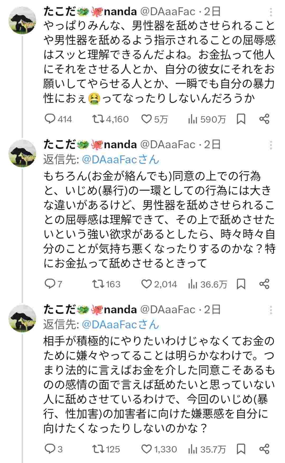Bookmark the third tweet
285x463 pixels.
(x=241, y=449)
